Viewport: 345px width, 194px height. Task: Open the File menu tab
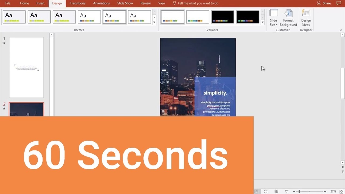(x=8, y=3)
